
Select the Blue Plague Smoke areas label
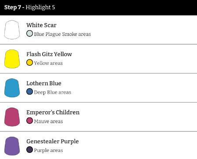pyautogui.click(x=62, y=34)
